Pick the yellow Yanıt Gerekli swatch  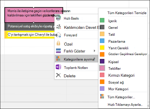pos(102,48)
